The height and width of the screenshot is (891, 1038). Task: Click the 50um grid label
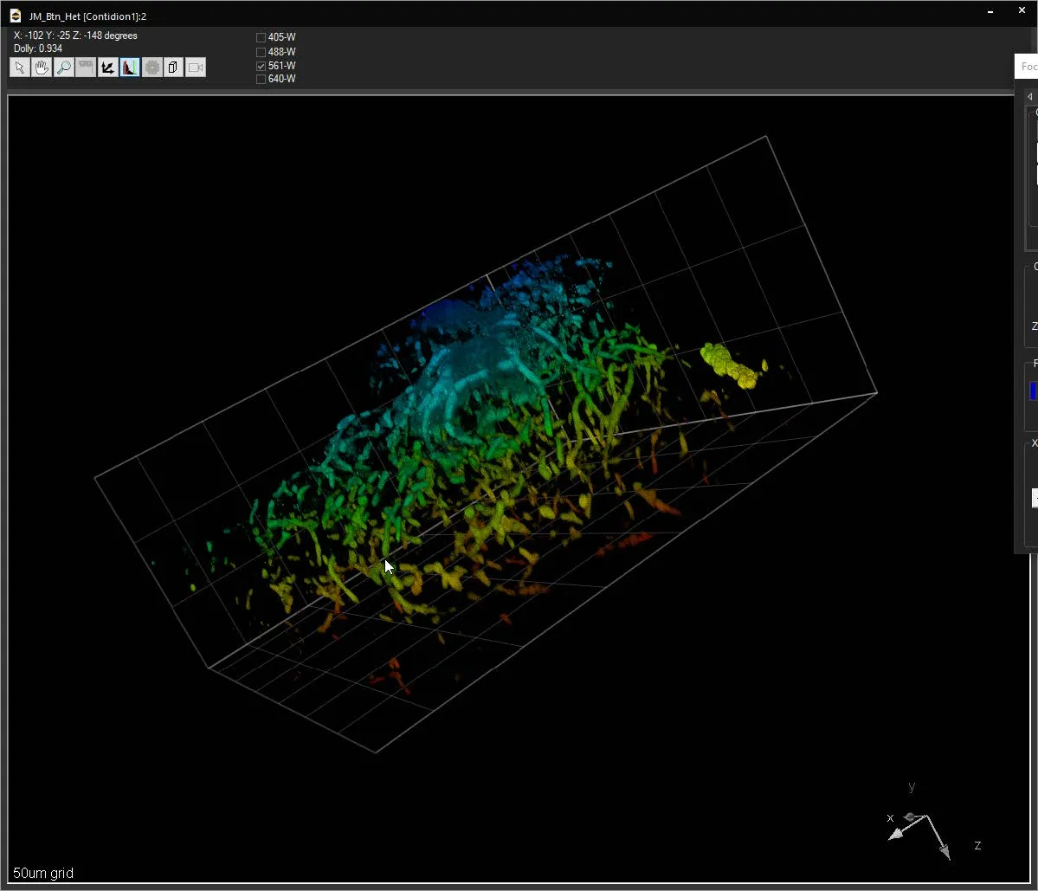click(x=43, y=873)
